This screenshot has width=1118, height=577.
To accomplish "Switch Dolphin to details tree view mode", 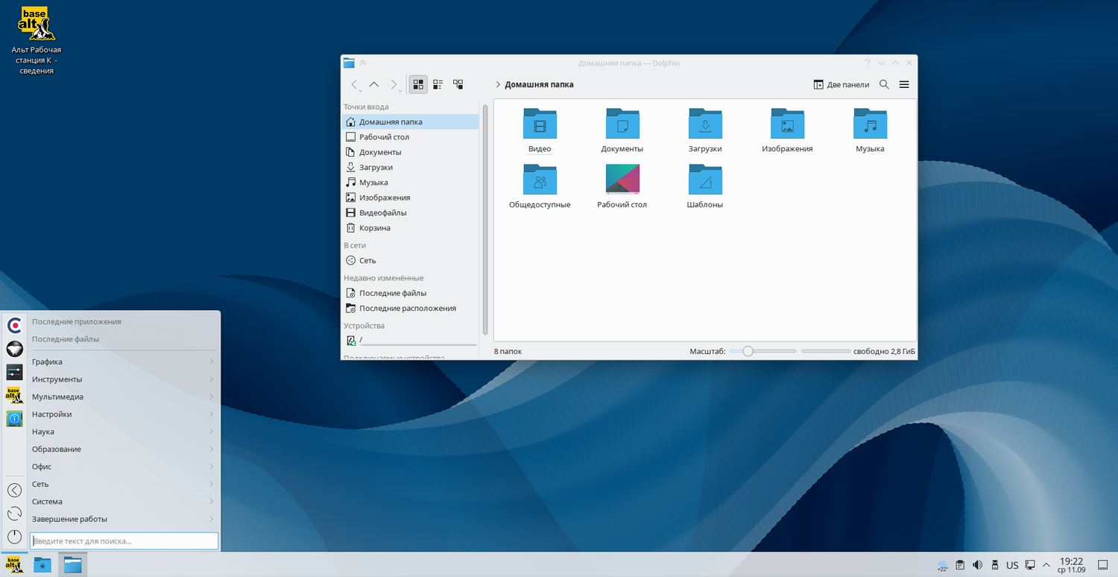I will [x=458, y=84].
